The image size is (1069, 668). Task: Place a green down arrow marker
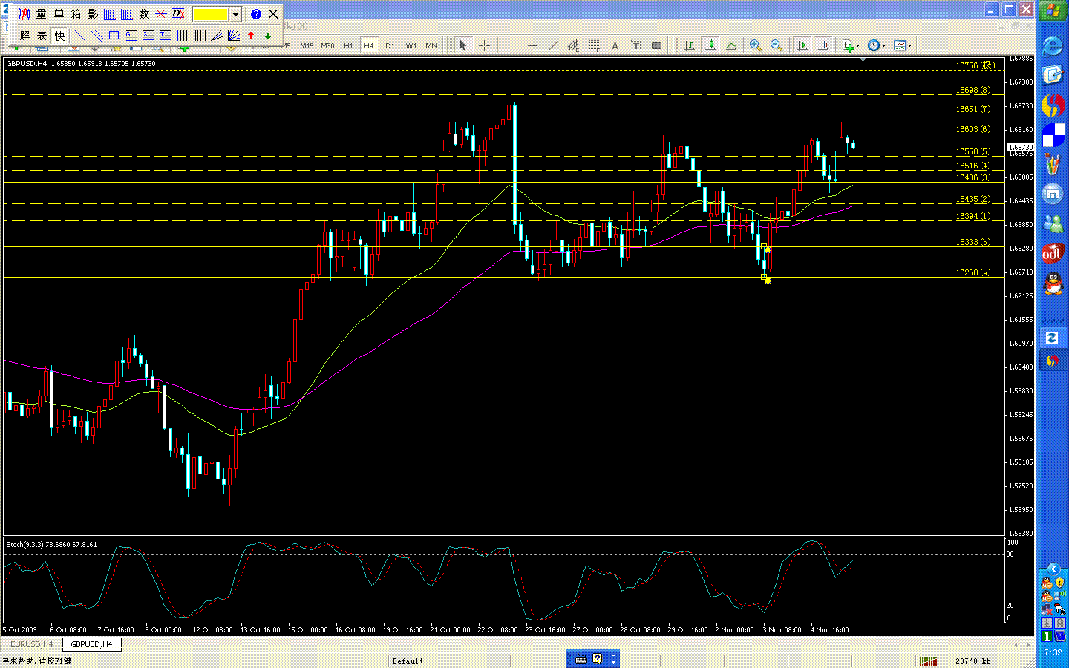tap(268, 35)
